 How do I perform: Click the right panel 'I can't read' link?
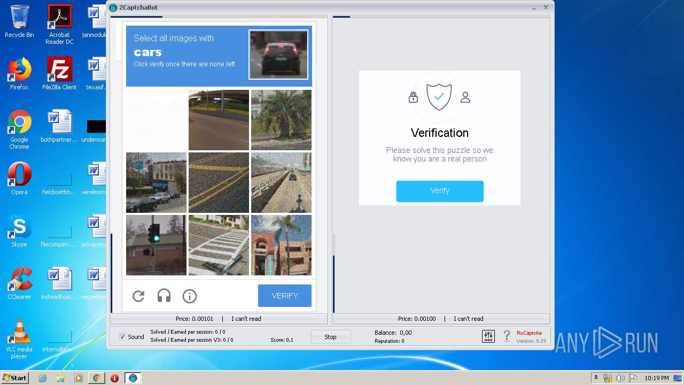coord(469,319)
